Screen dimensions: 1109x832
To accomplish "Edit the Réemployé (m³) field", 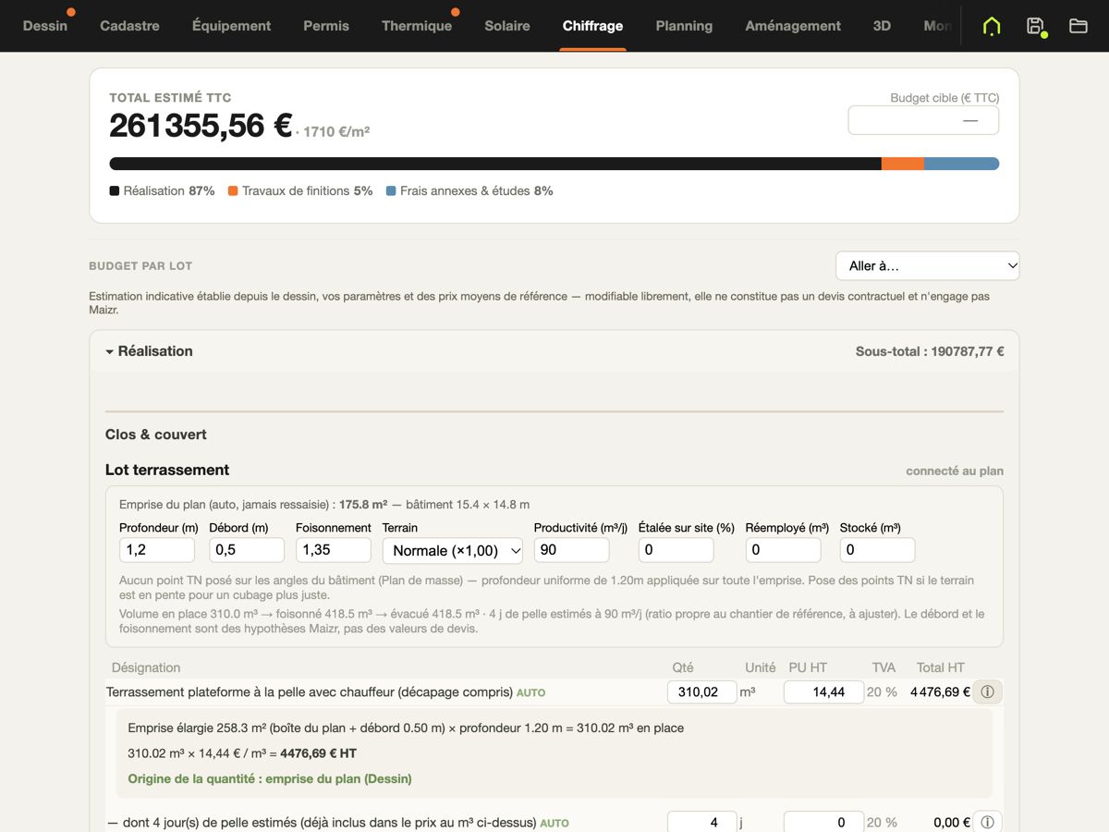I will (784, 550).
